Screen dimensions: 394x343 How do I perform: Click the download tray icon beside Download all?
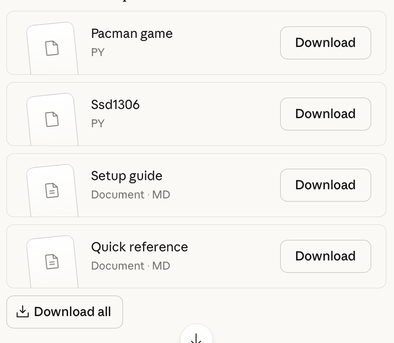[22, 312]
